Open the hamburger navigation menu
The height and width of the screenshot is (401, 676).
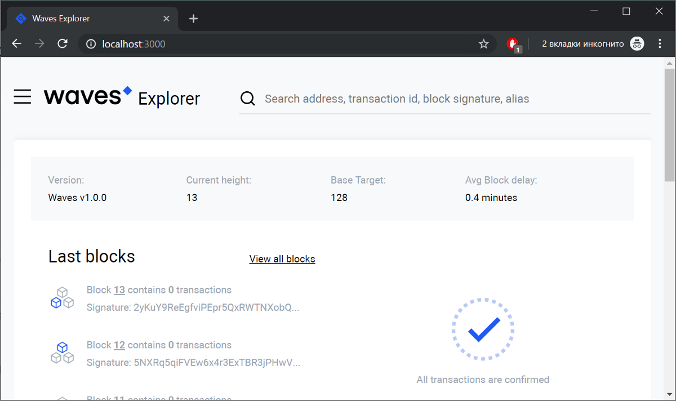tap(22, 96)
